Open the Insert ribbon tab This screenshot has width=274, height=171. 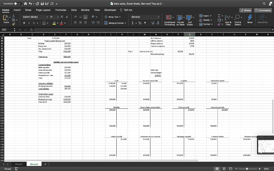pos(17,10)
